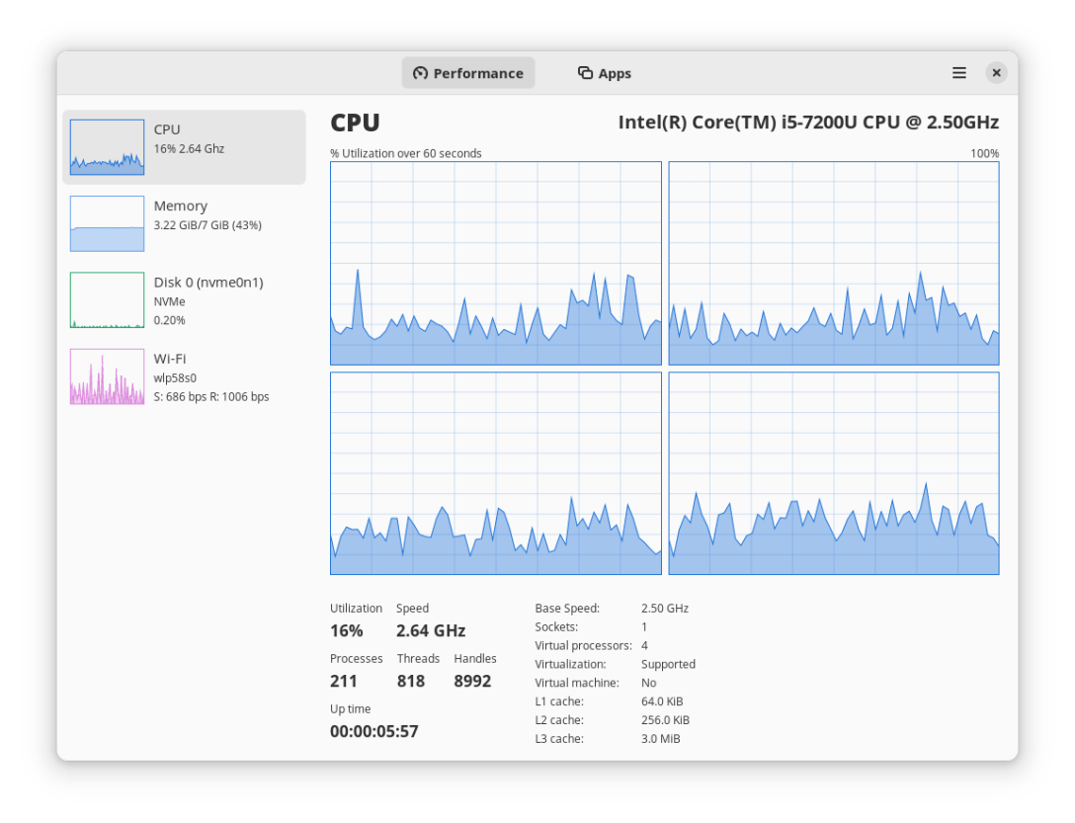Select the Memory sidebar entry
The width and height of the screenshot is (1075, 823).
(184, 223)
